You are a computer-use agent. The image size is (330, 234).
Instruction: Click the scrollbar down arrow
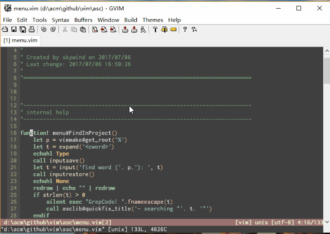click(327, 222)
